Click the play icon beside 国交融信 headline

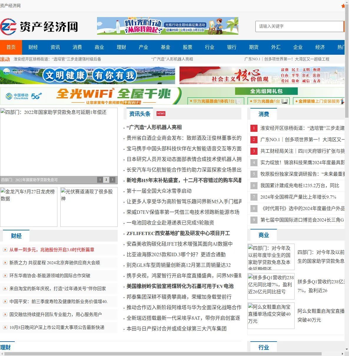(x=5, y=315)
